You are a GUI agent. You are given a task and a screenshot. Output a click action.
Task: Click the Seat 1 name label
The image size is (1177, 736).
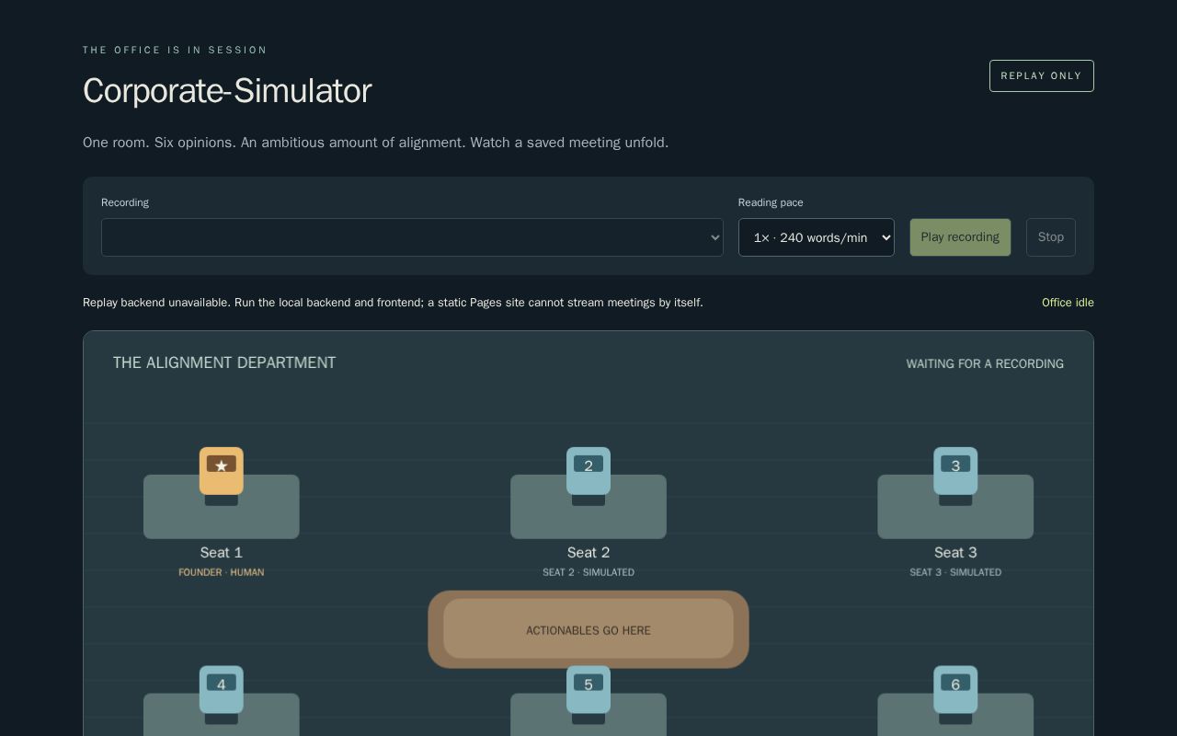(x=222, y=552)
